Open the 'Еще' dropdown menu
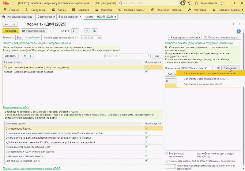Image resolution: width=245 pixels, height=171 pixels. (x=157, y=56)
